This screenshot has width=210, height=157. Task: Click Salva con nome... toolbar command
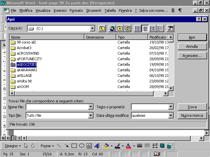point(153,10)
